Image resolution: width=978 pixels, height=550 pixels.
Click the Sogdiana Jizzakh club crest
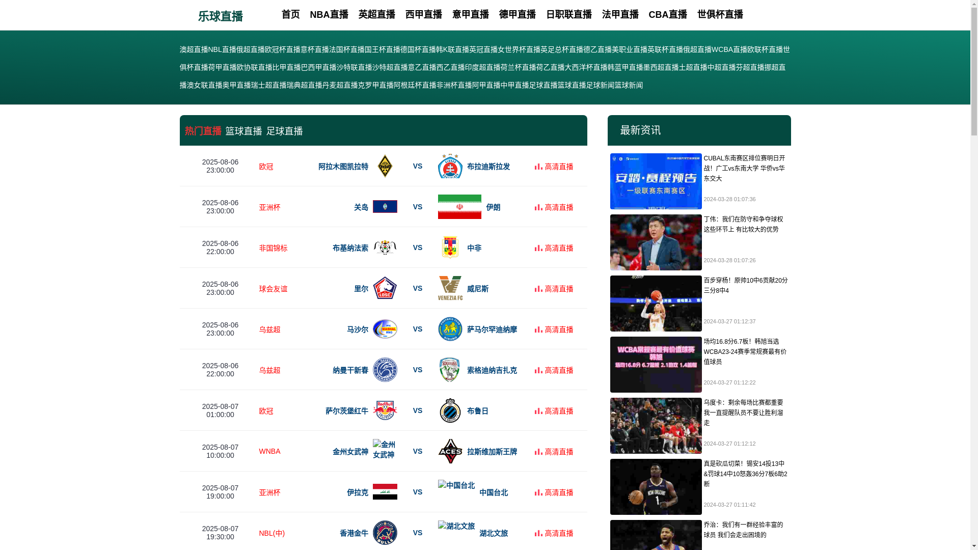pyautogui.click(x=450, y=370)
